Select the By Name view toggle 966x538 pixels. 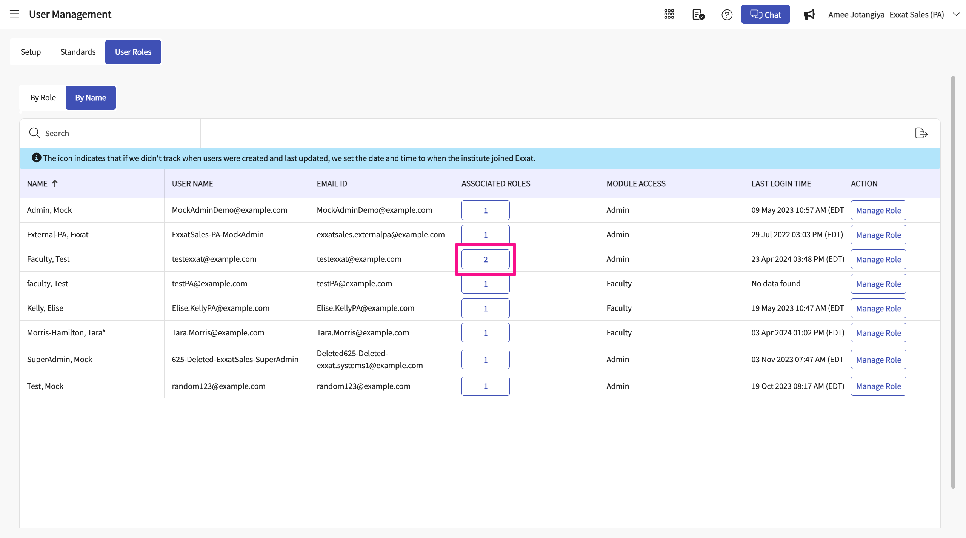[x=91, y=98]
